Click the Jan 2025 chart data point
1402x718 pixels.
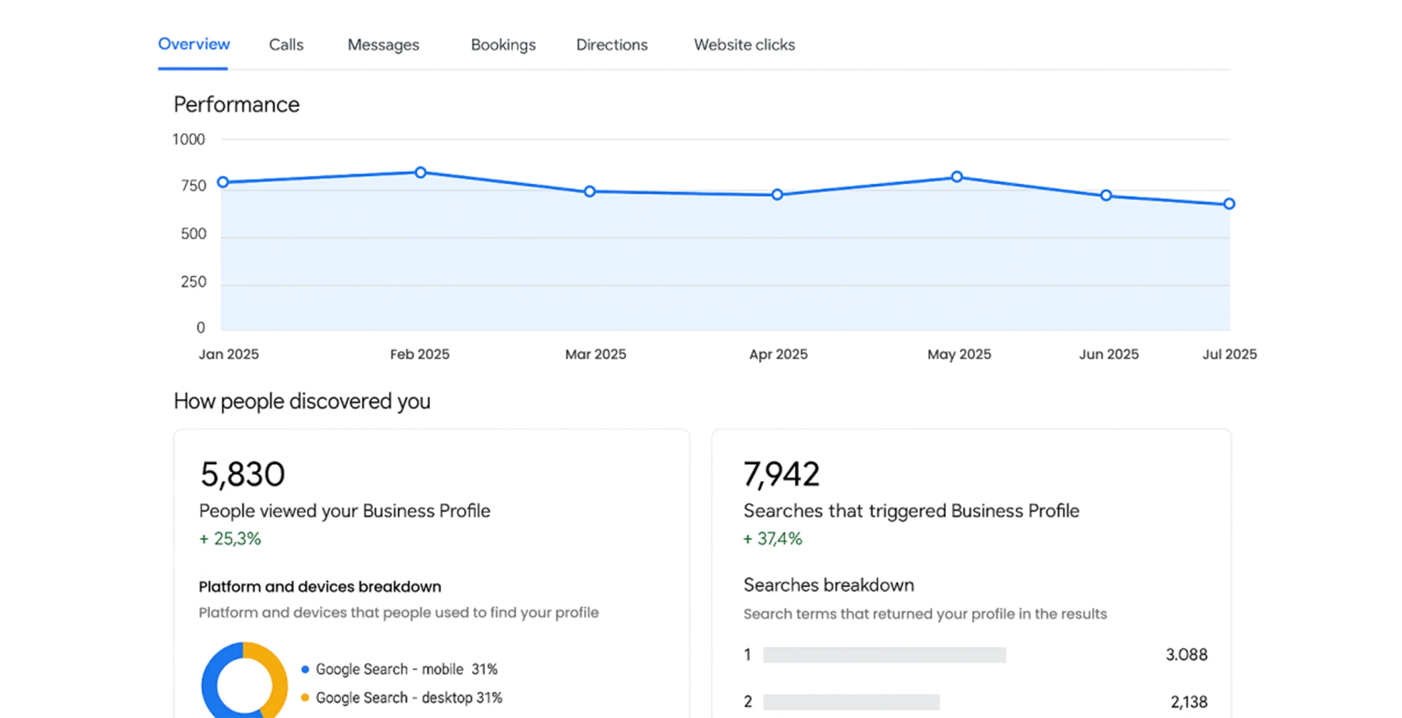click(x=223, y=182)
